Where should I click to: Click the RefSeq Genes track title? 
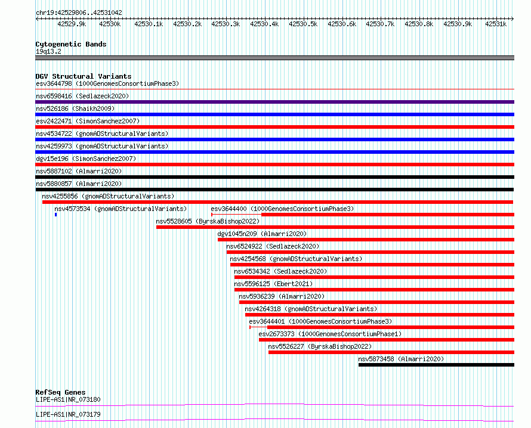(x=60, y=392)
